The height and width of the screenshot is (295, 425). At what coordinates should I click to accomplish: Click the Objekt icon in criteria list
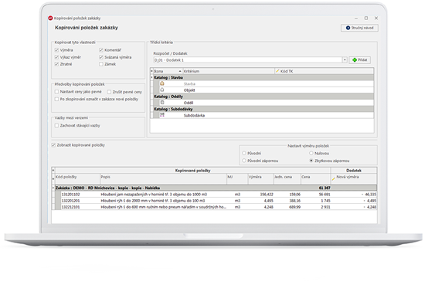(x=162, y=90)
